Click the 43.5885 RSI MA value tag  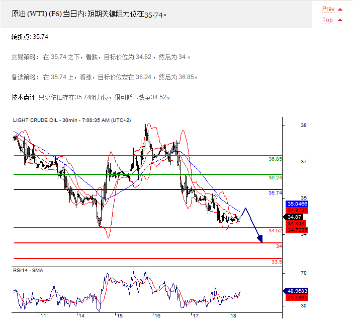pyautogui.click(x=297, y=297)
